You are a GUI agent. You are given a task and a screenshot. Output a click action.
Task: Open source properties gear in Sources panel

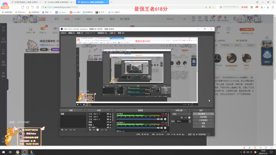(x=98, y=130)
